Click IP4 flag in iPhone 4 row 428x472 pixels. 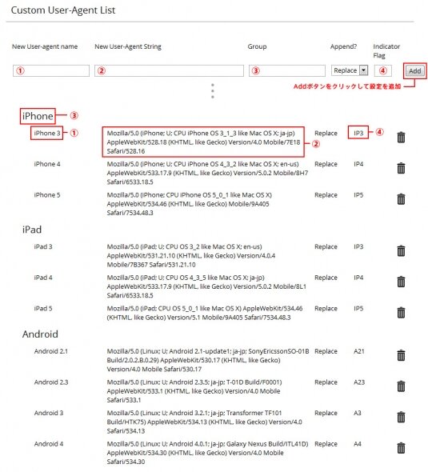click(358, 164)
